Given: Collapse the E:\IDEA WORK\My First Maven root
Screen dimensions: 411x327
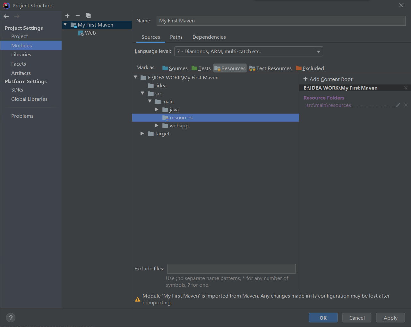Looking at the screenshot, I should click(135, 77).
